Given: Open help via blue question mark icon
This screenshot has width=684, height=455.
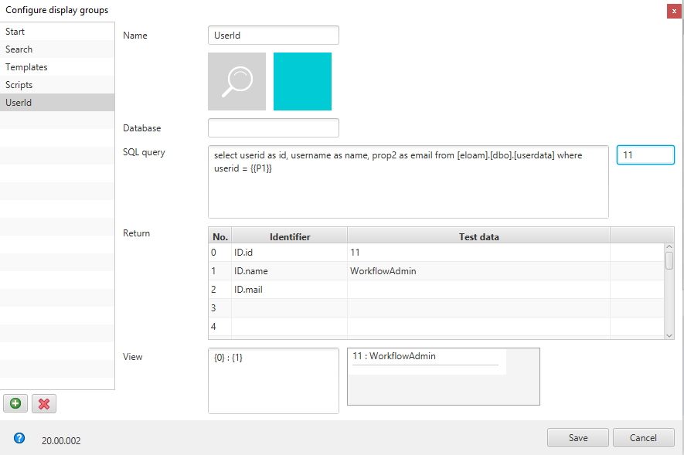Looking at the screenshot, I should (x=19, y=438).
